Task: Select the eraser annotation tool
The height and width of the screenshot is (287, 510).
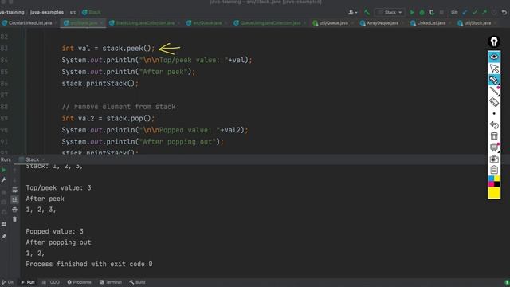Action: [494, 102]
